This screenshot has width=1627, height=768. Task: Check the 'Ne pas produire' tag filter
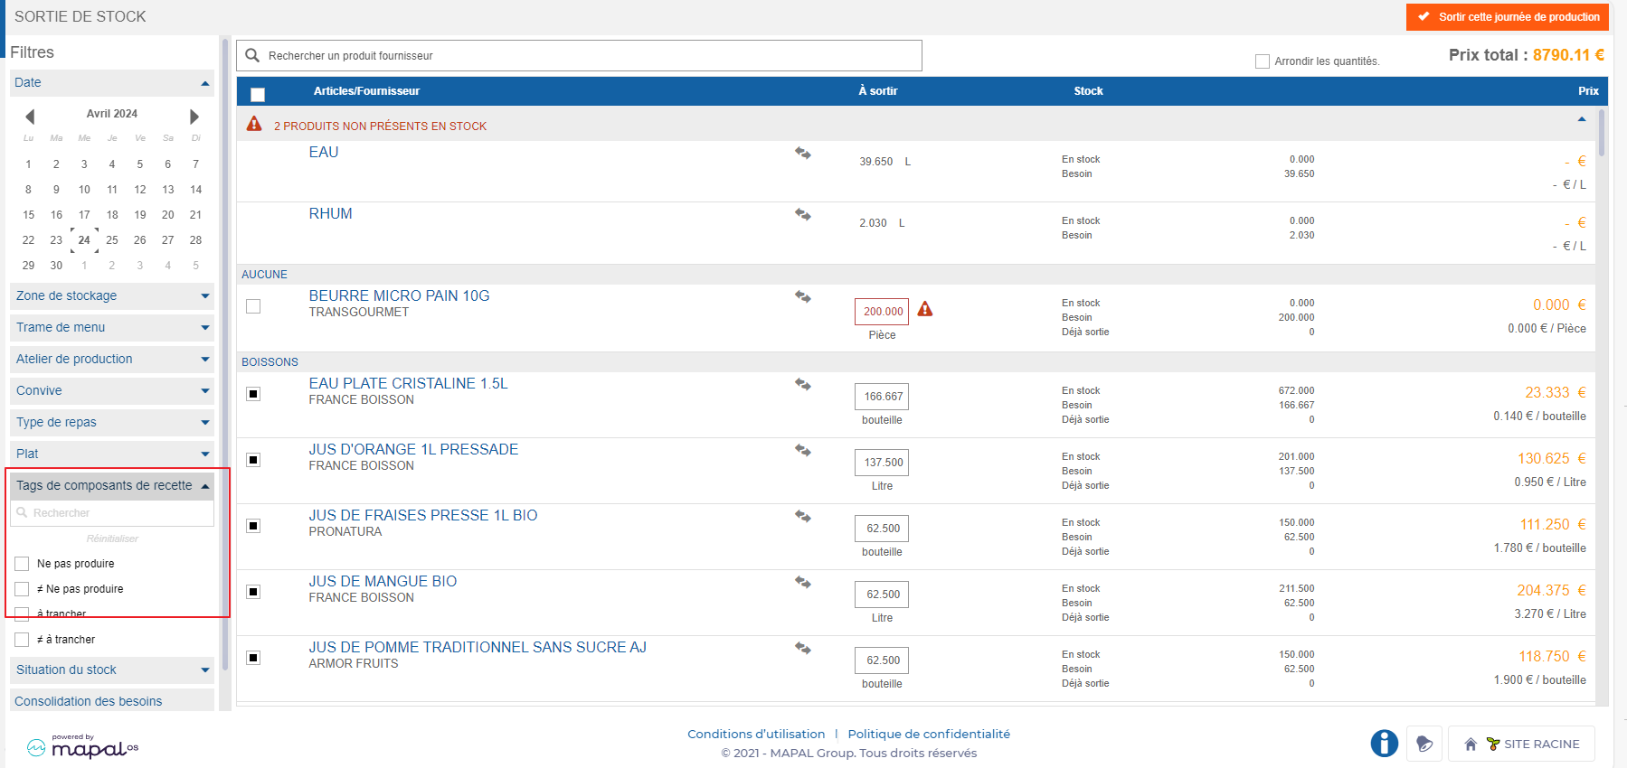coord(23,564)
